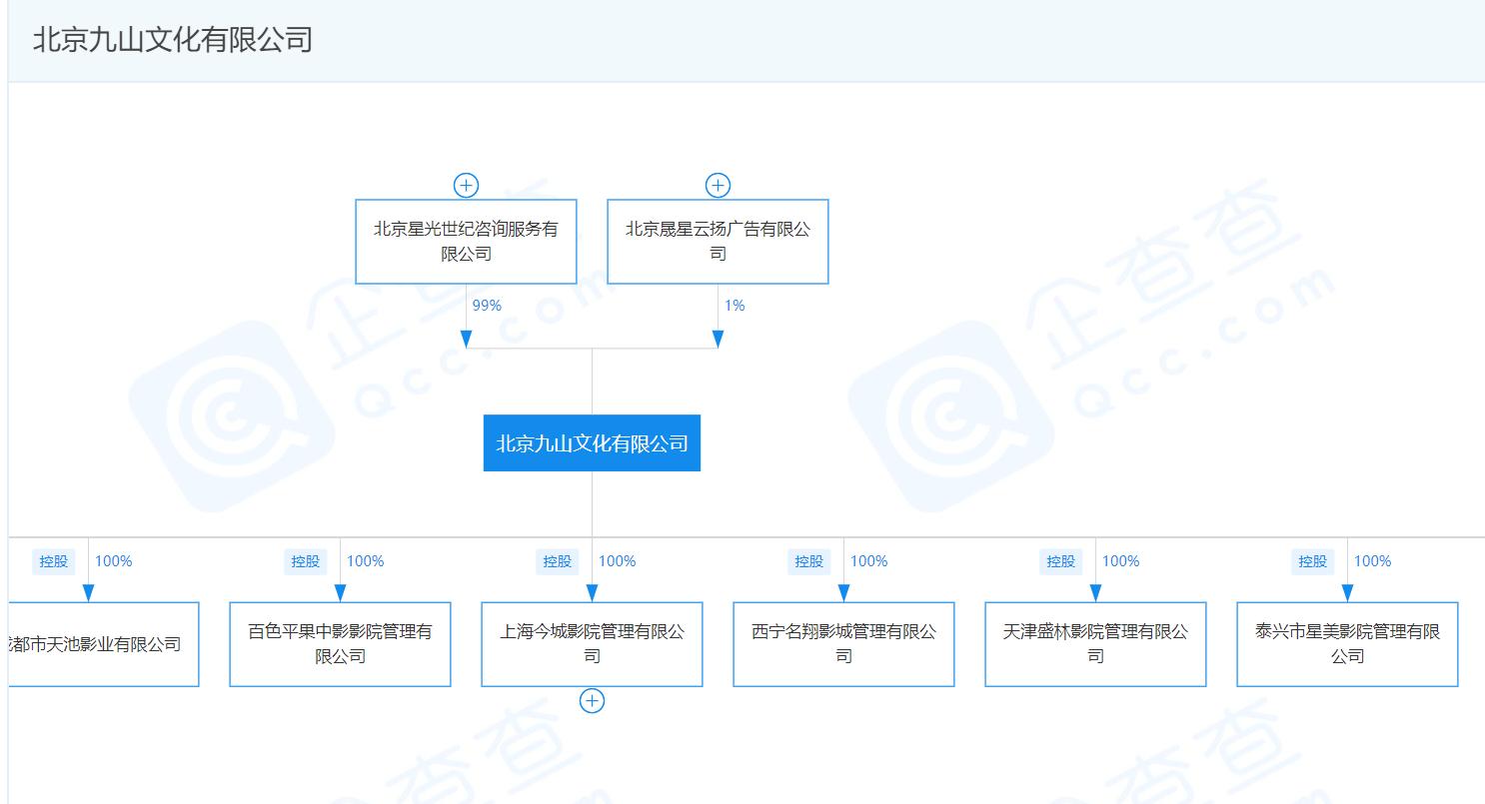The image size is (1485, 804).
Task: Click the 99% shareholding label
Action: click(487, 306)
